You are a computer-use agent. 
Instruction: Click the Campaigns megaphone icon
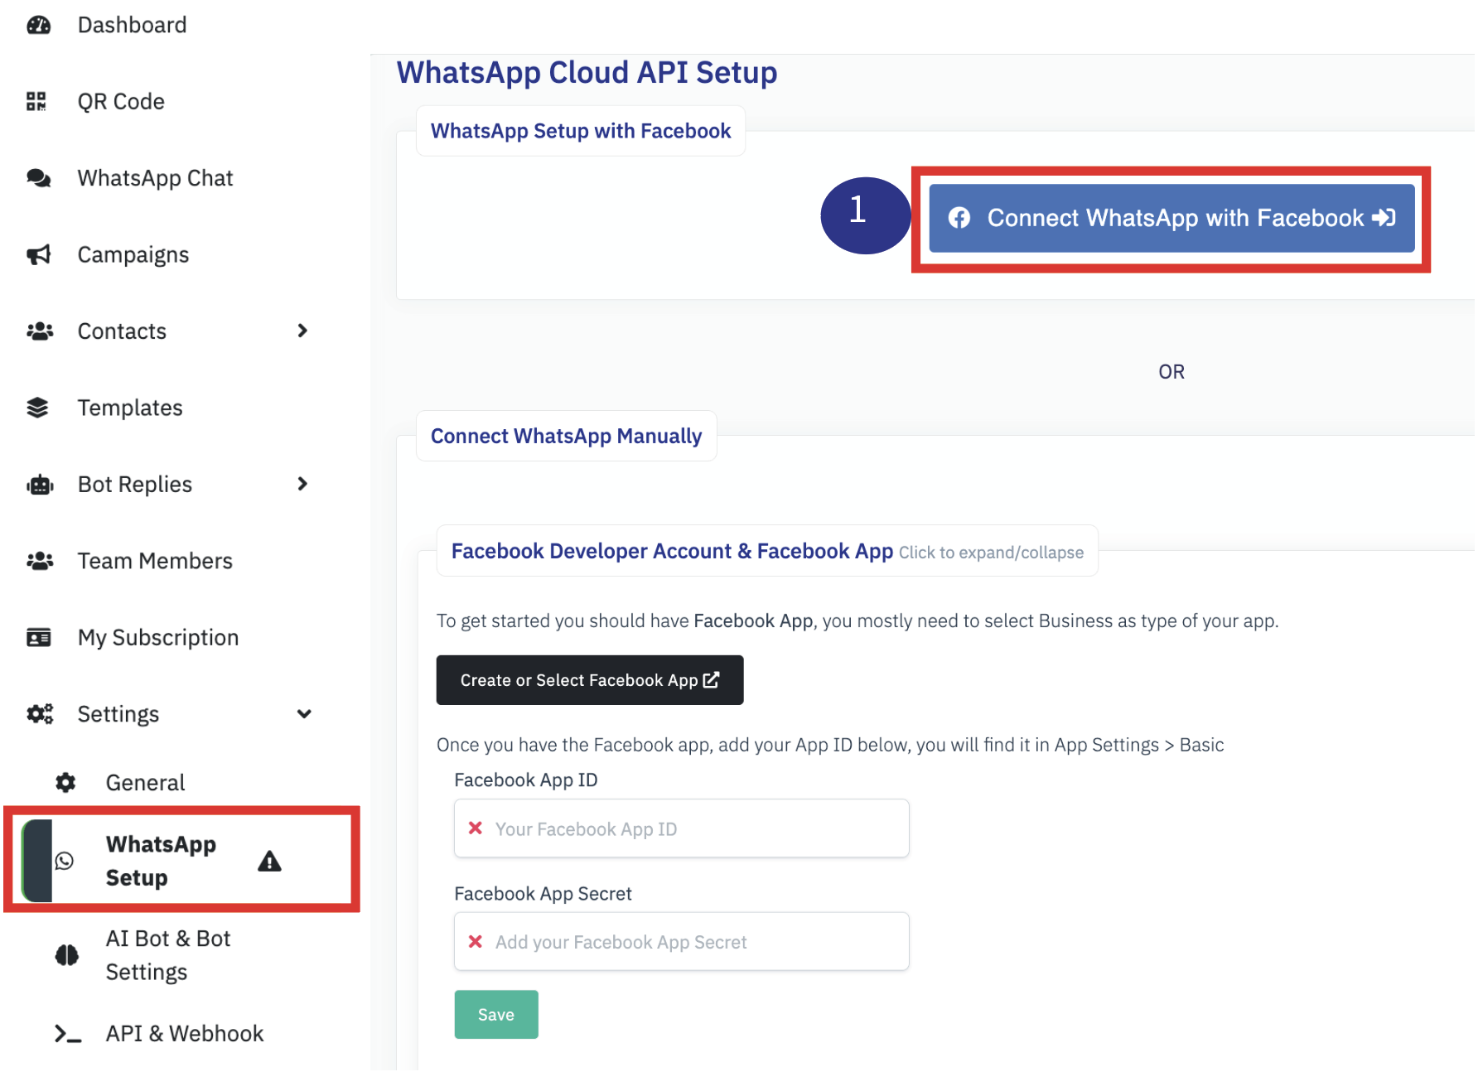[x=39, y=254]
